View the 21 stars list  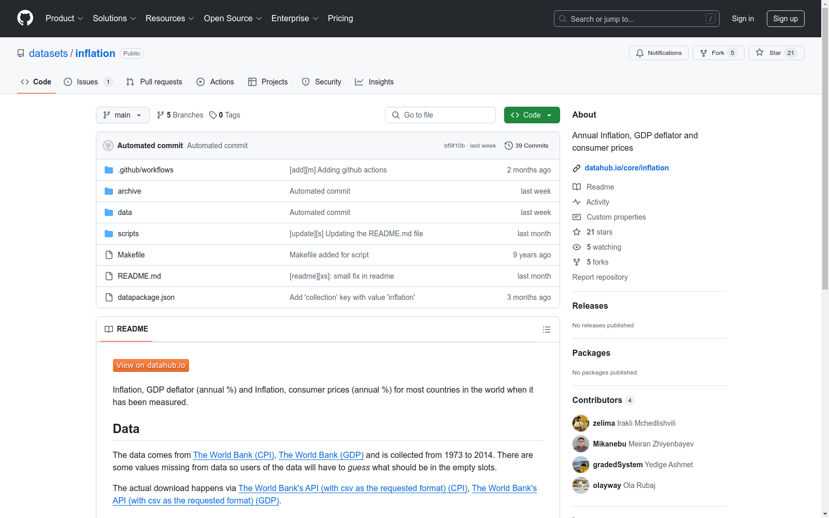[593, 232]
